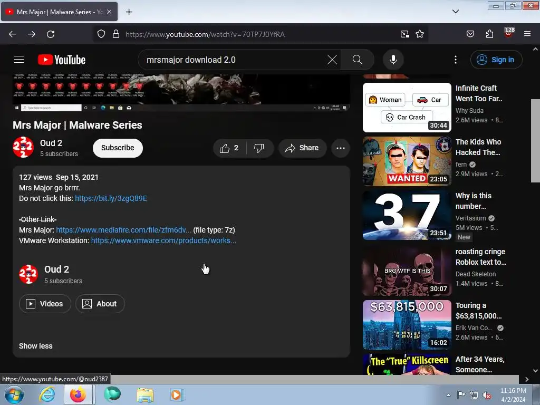
Task: Click the YouTube logo
Action: (x=62, y=60)
